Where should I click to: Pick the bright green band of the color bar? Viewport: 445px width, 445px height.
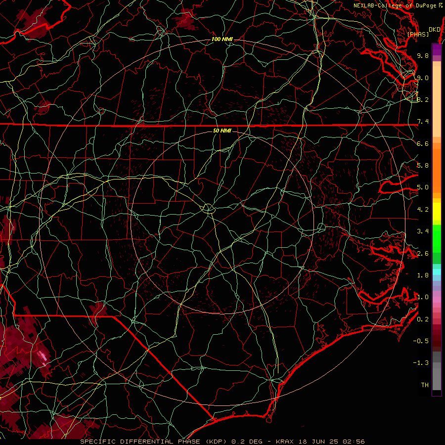(x=437, y=239)
